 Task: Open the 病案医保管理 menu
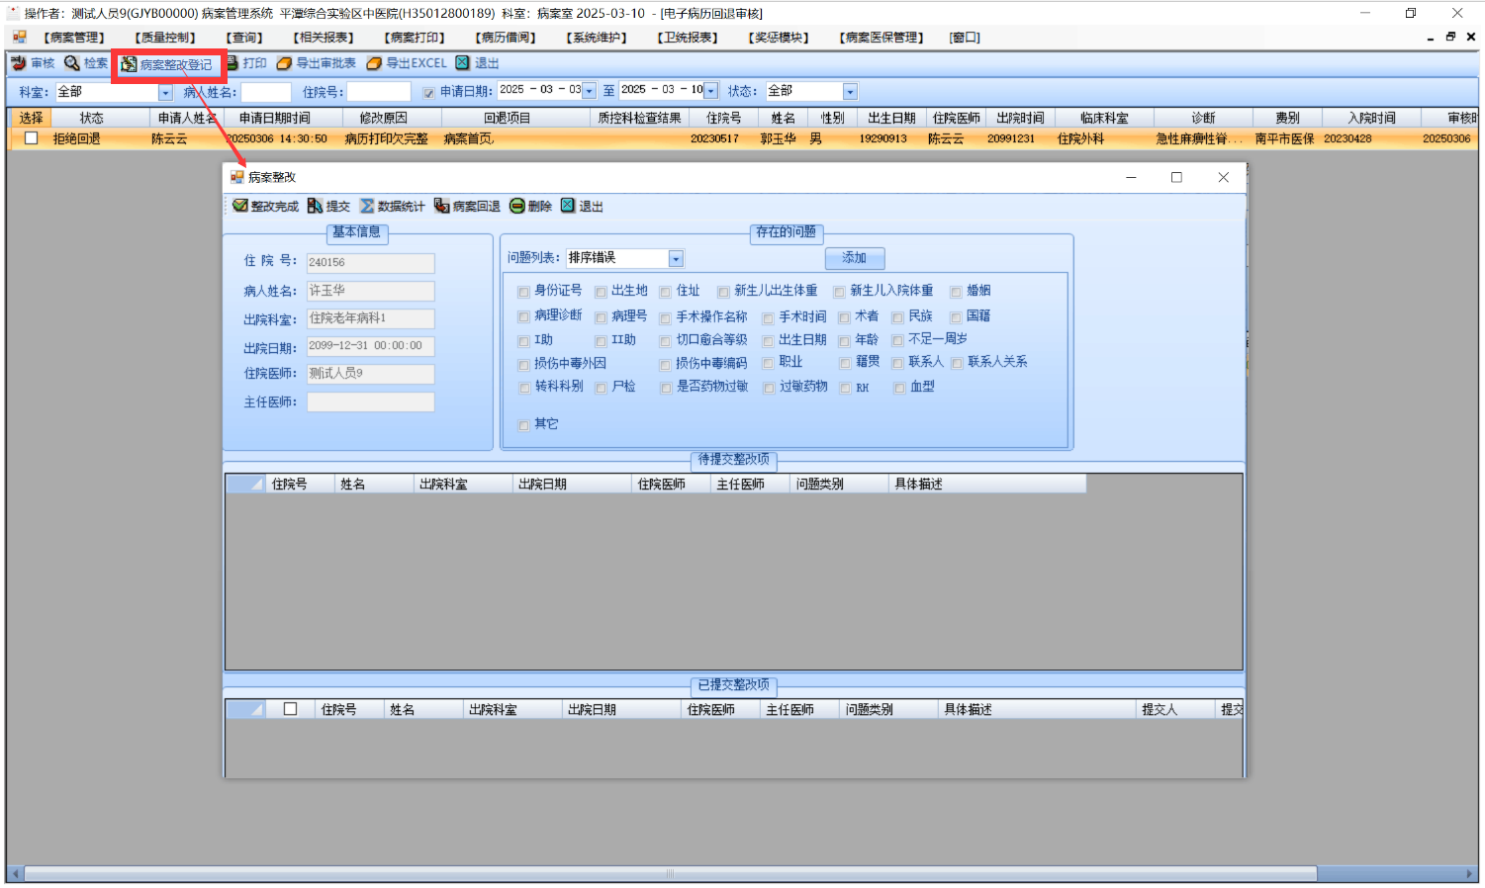click(x=882, y=38)
